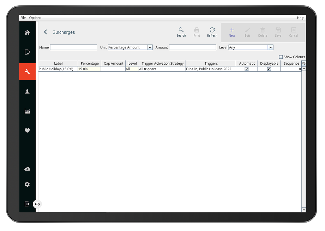
Task: Open the user profile icon in sidebar
Action: 27,91
